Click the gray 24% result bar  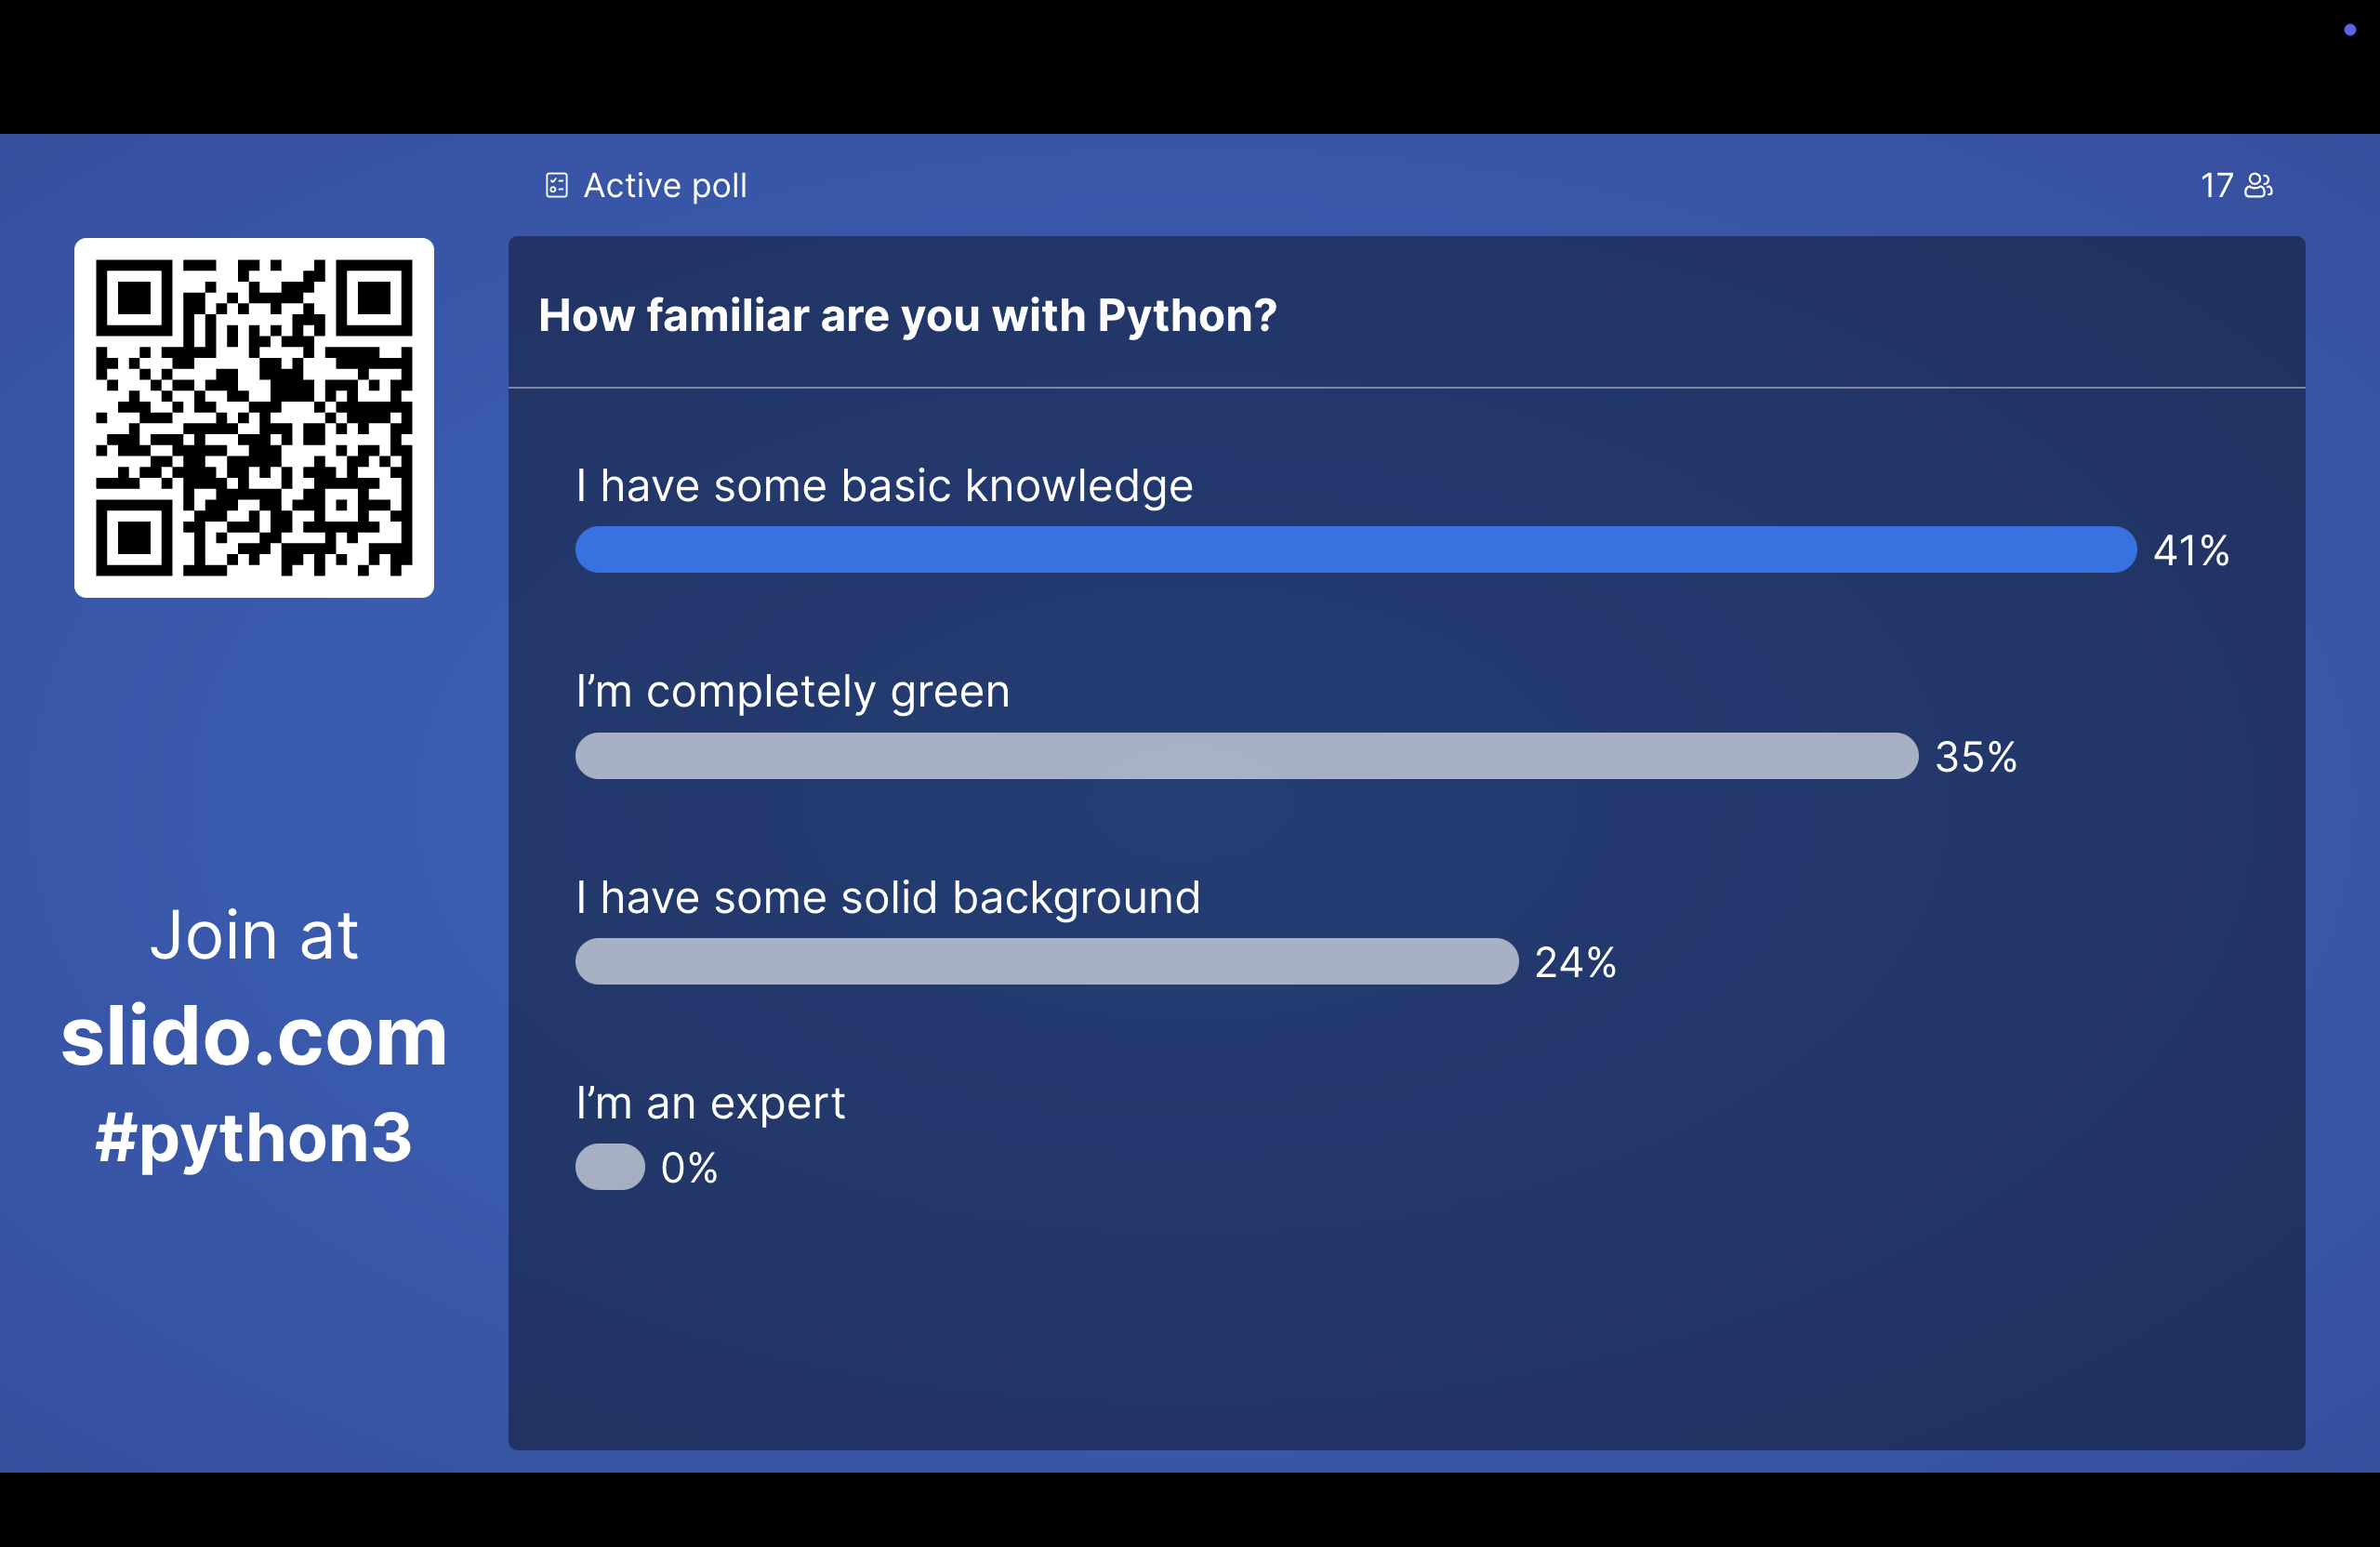[x=1047, y=962]
